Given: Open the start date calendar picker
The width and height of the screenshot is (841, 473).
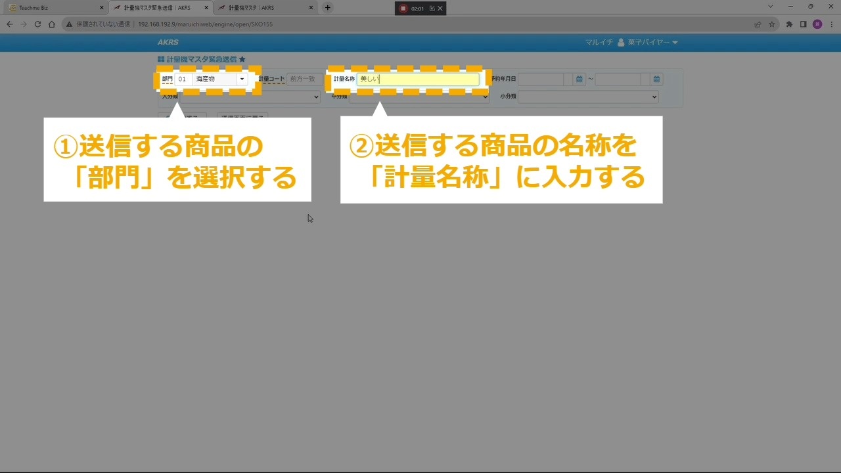Looking at the screenshot, I should [x=580, y=79].
